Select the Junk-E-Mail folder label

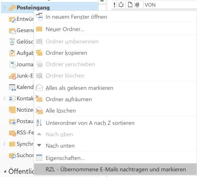(25, 76)
